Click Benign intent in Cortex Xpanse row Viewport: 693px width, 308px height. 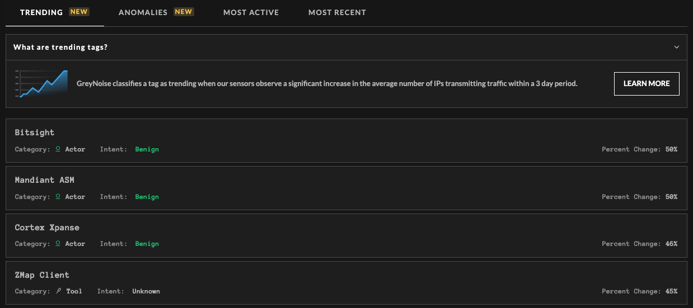[x=147, y=244]
